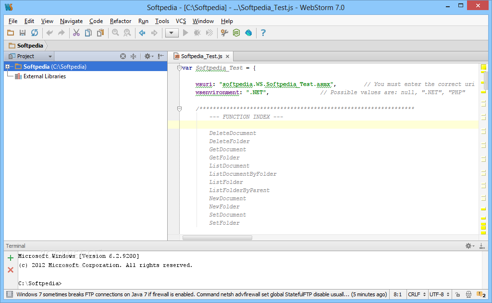Click the Hector inspector icon
This screenshot has height=303, width=492.
[468, 294]
